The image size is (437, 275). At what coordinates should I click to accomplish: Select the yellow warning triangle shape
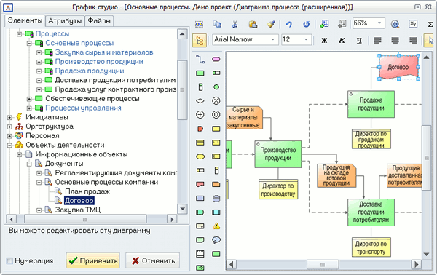[x=216, y=226]
